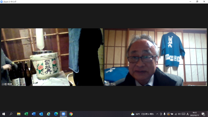Click microphone tray icon

pos(164,114)
